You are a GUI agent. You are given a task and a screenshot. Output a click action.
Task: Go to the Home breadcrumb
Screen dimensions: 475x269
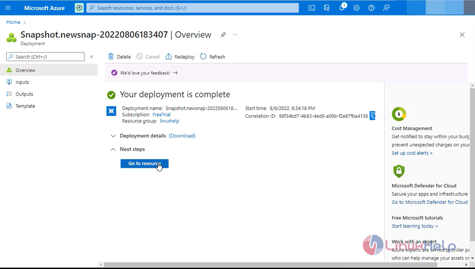pos(13,22)
